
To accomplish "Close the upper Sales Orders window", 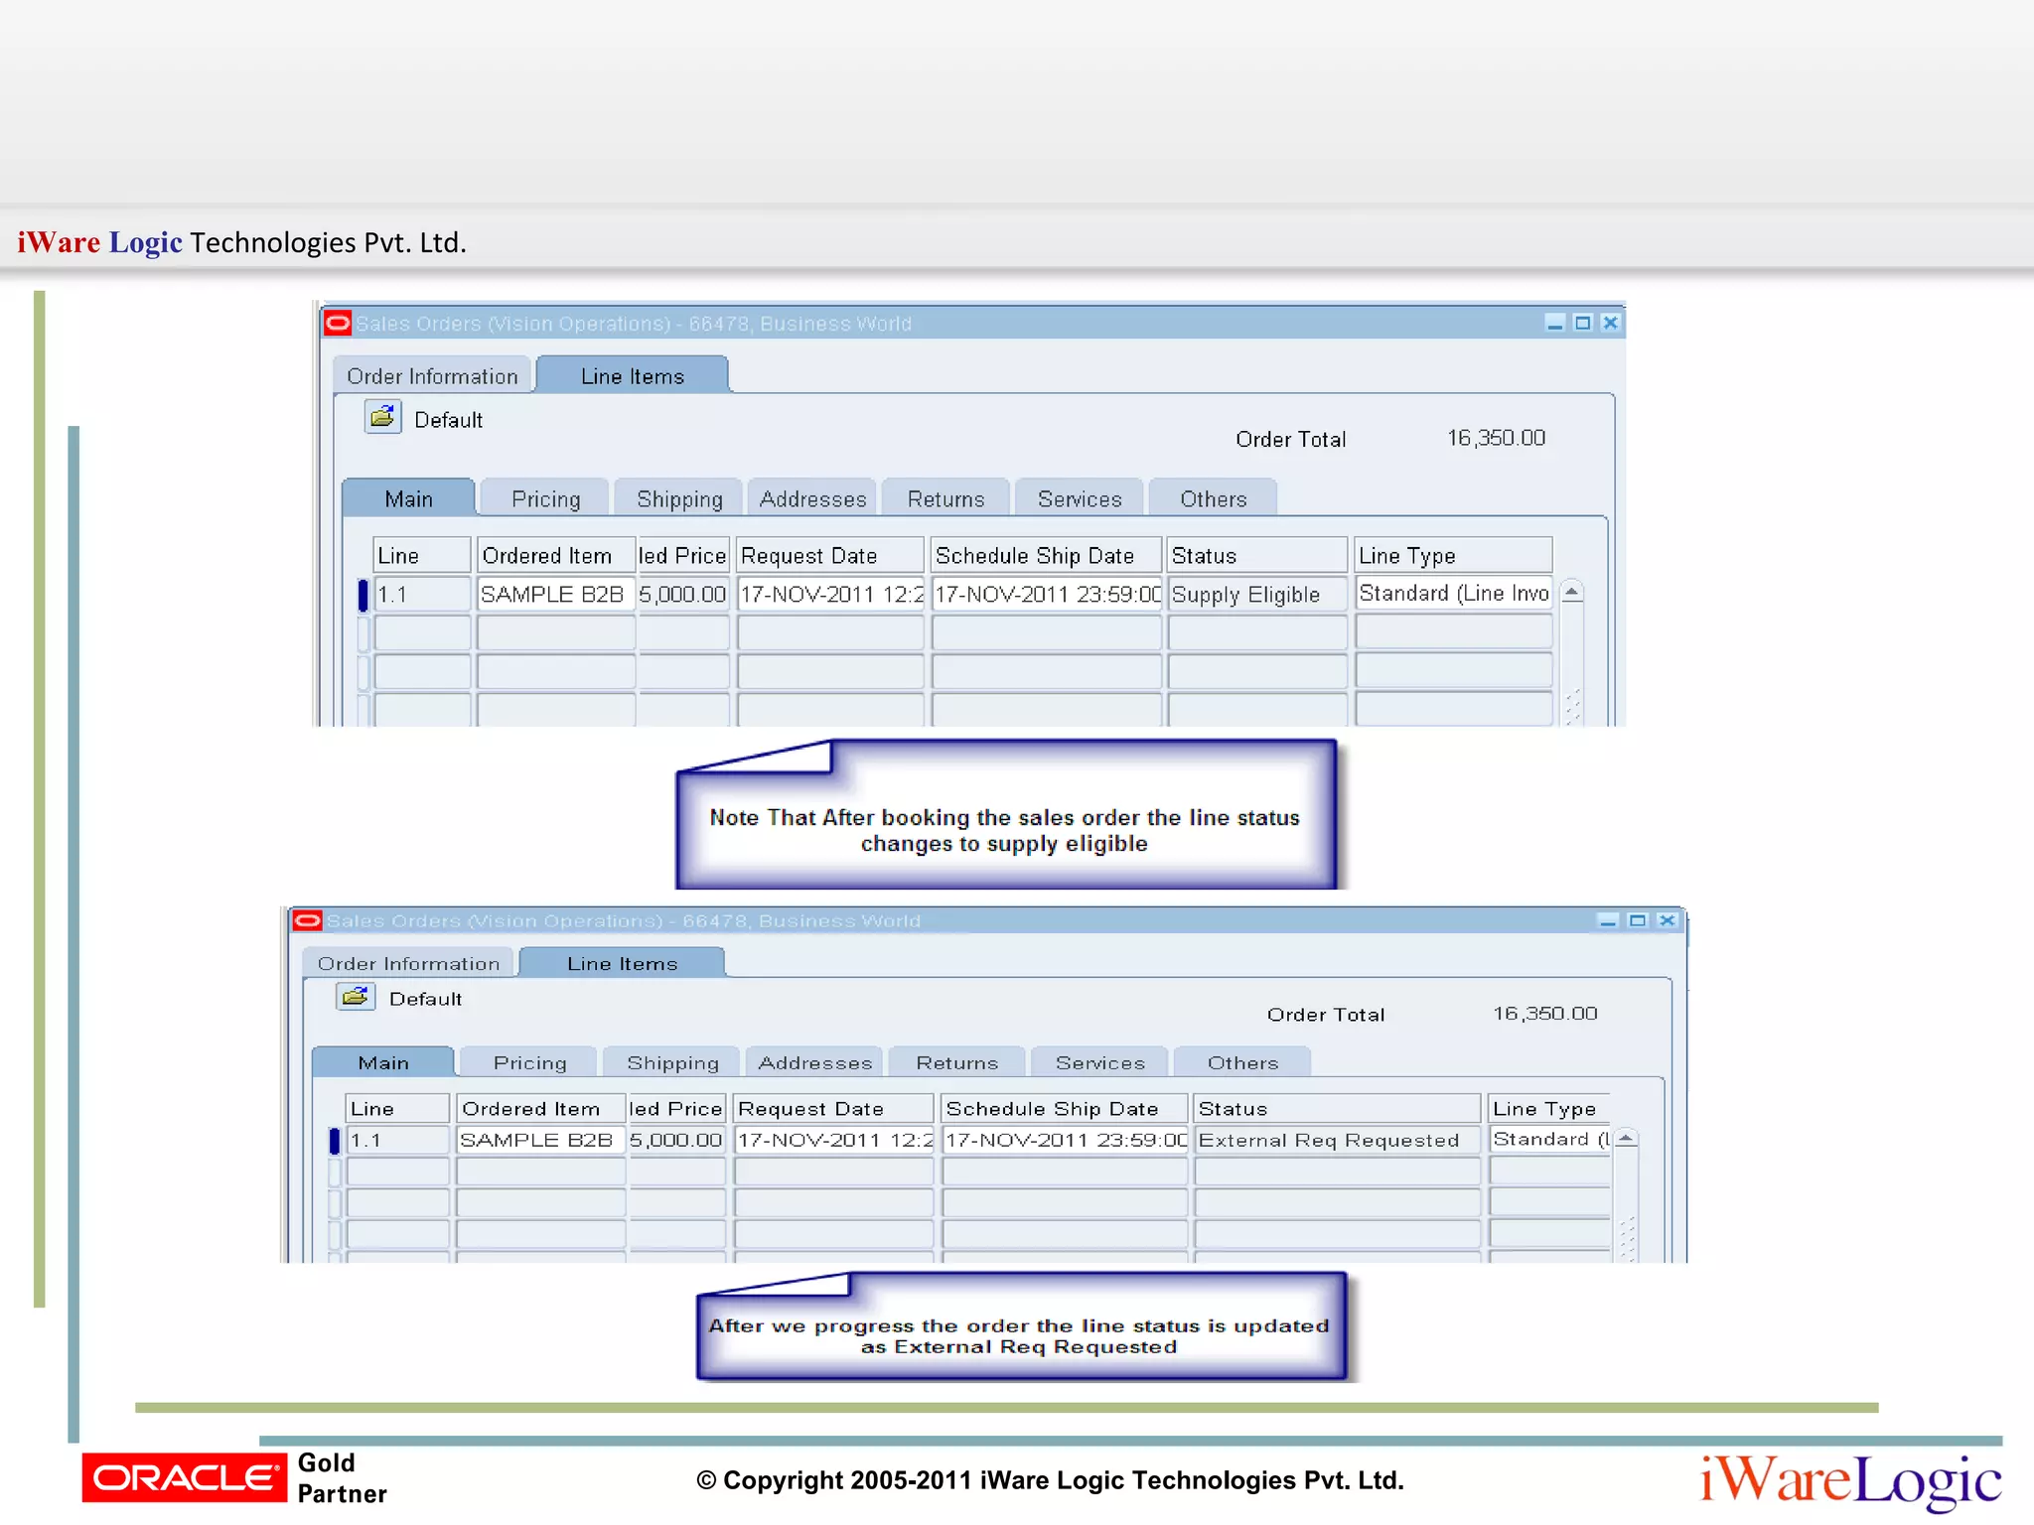I will 1611,323.
